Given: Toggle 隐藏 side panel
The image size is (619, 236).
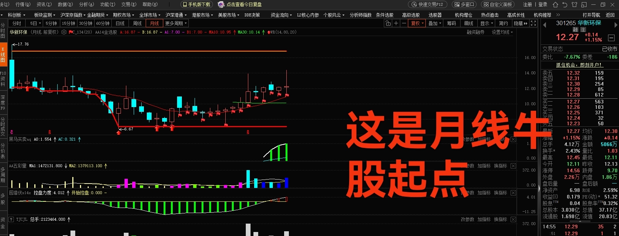Looking at the screenshot, I should coord(520,23).
